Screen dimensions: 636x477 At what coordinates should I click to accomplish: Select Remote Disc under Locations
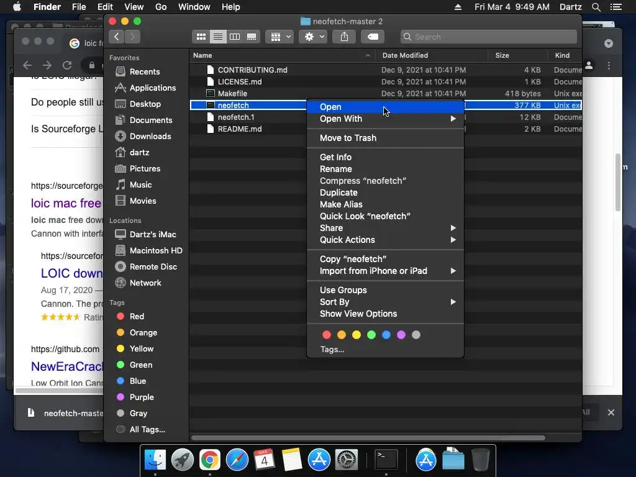pos(146,267)
